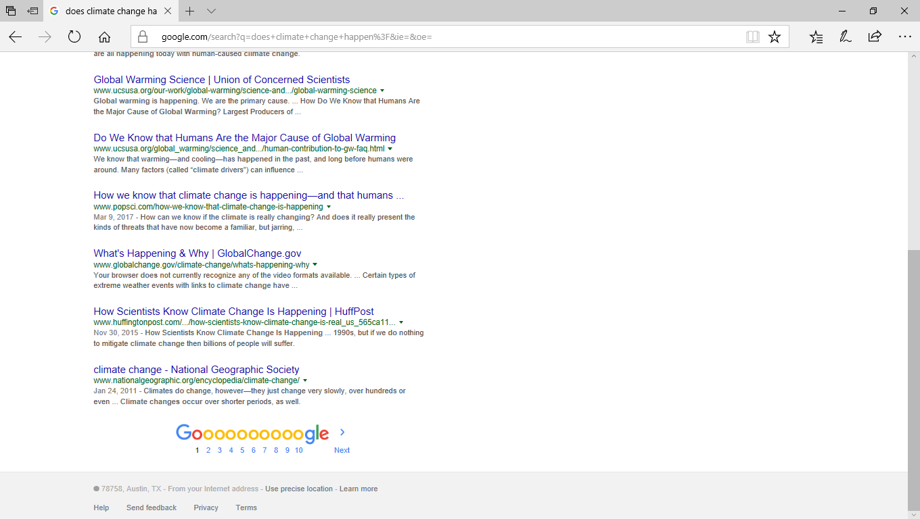920x519 pixels.
Task: Set these tabs aside
Action: [32, 11]
